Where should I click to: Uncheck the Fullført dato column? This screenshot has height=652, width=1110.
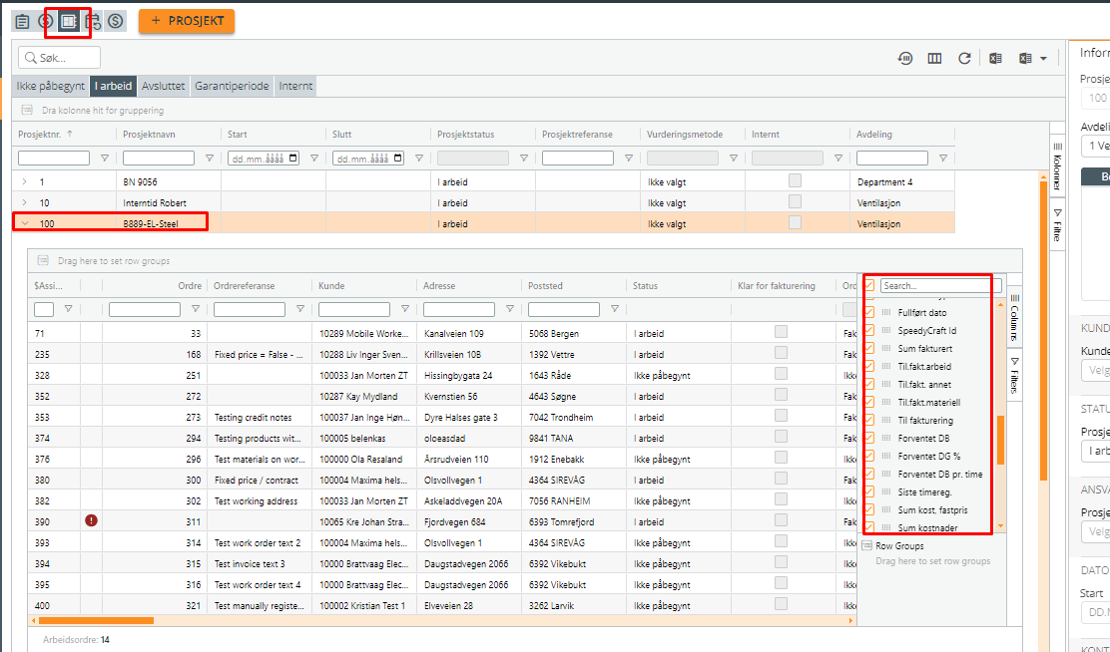(x=869, y=312)
